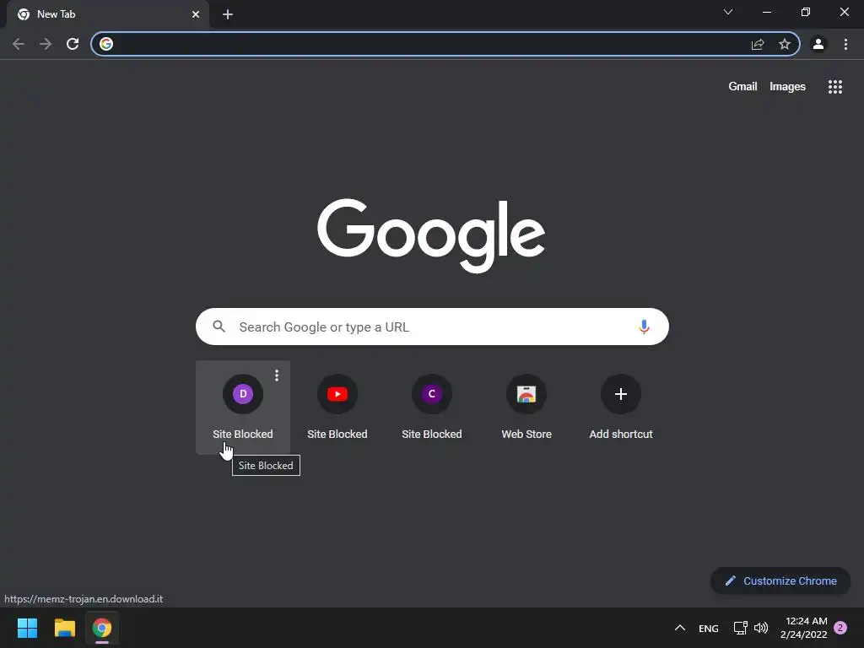
Task: Click the Google icon in address bar
Action: tap(106, 44)
